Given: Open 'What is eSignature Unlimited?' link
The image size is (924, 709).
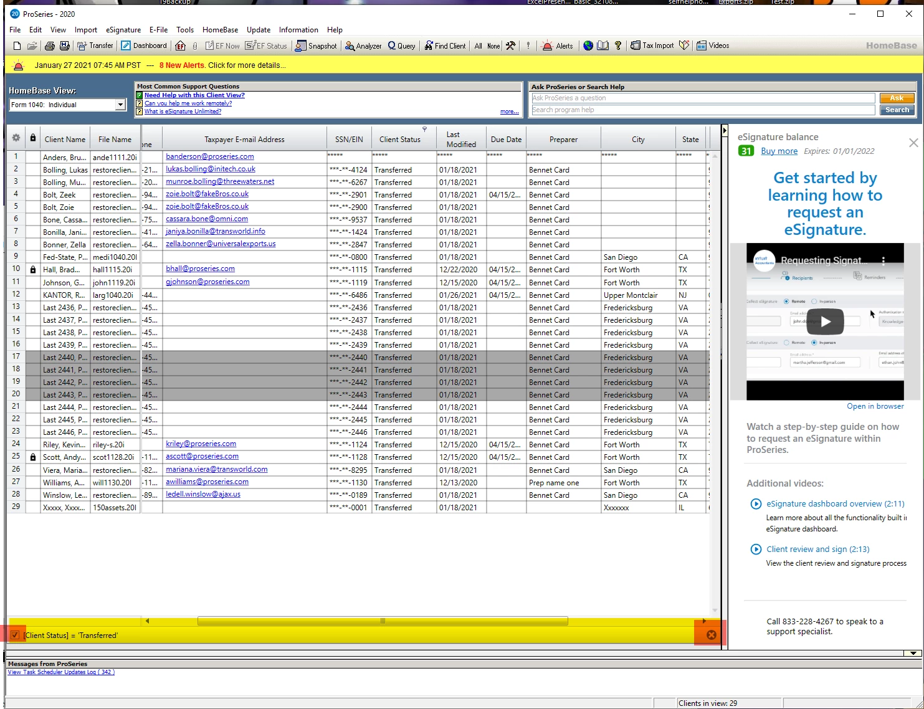Looking at the screenshot, I should (x=183, y=112).
